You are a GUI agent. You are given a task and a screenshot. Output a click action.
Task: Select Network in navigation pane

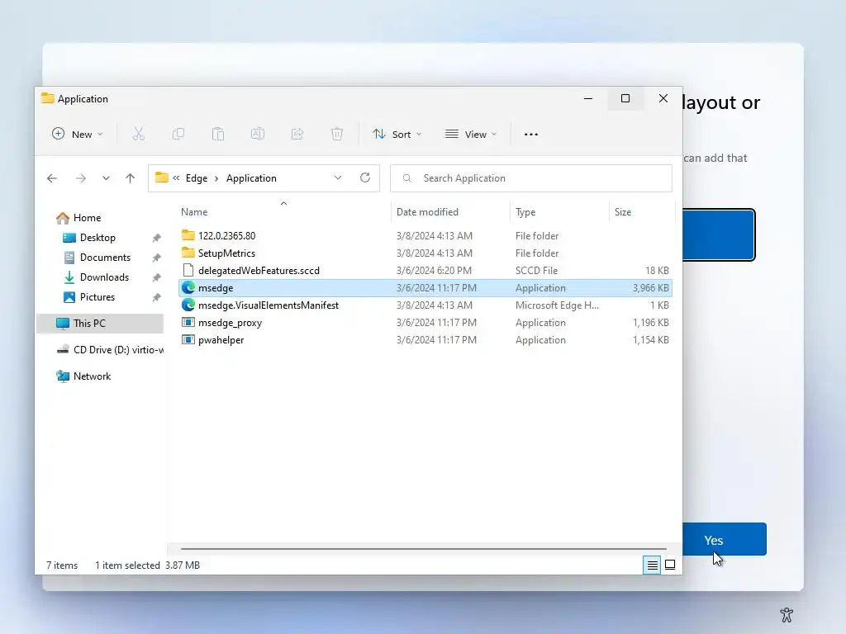(x=92, y=376)
